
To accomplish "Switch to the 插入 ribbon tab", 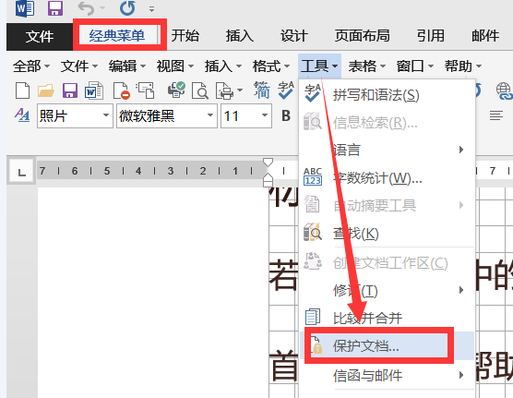I will (x=240, y=36).
